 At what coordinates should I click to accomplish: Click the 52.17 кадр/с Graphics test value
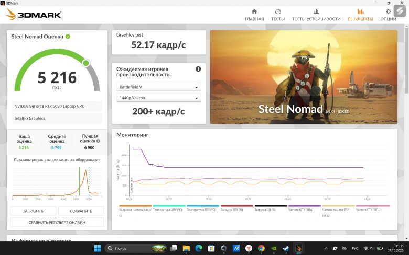(158, 45)
